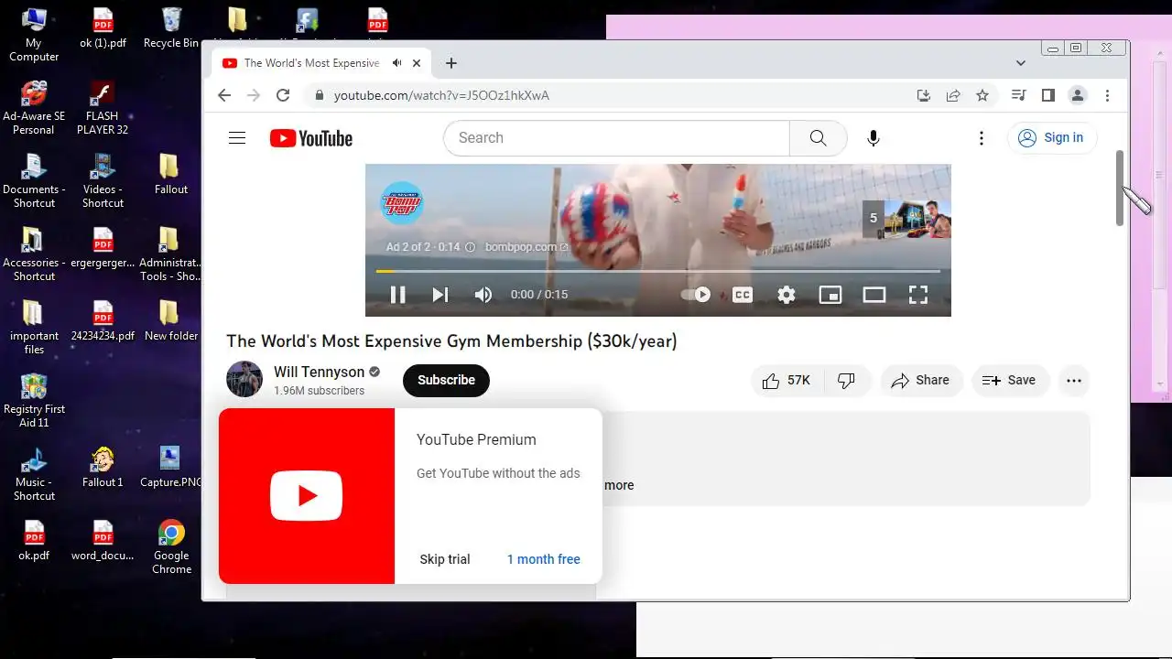
Task: Close the YouTube tab
Action: click(x=417, y=63)
